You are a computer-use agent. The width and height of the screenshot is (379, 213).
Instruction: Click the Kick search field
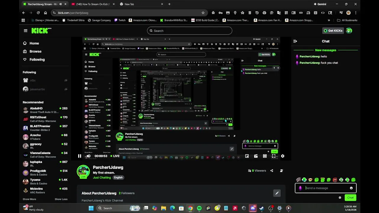point(189,31)
